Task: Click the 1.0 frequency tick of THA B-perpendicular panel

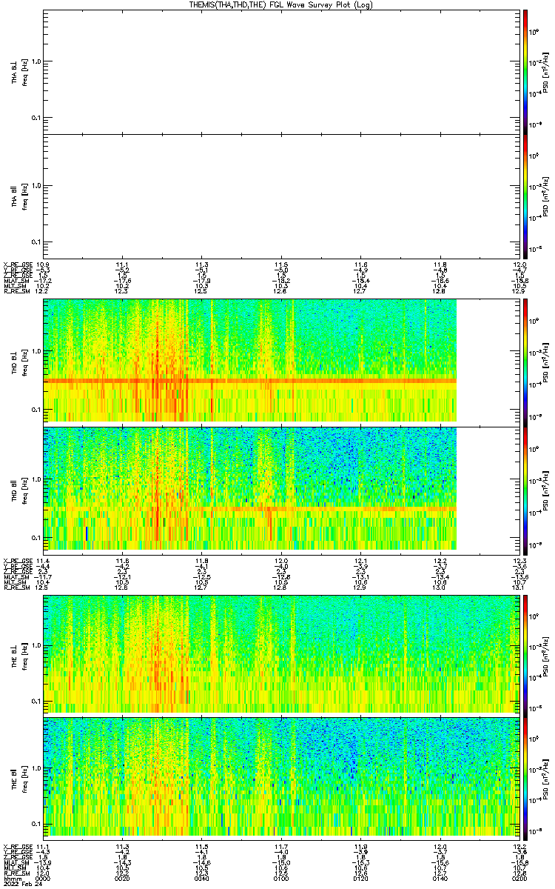Action: coord(36,63)
